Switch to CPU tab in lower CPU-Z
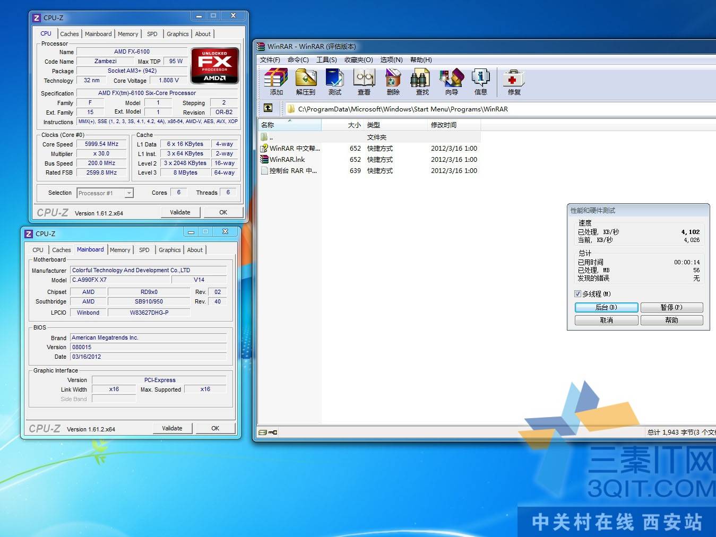Viewport: 716px width, 537px height. 38,250
